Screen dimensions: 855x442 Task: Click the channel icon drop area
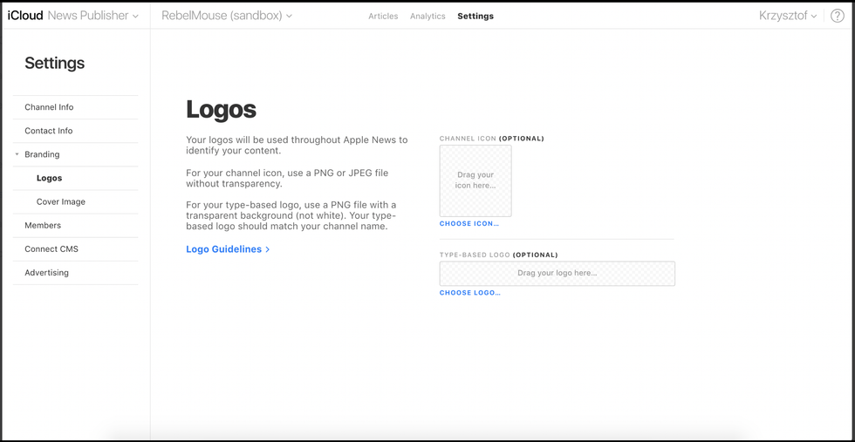pyautogui.click(x=475, y=180)
